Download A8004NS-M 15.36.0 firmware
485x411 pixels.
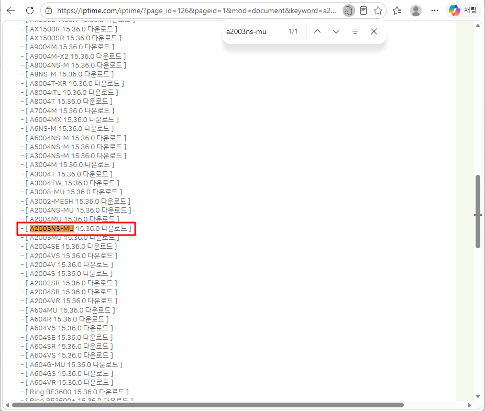click(76, 65)
